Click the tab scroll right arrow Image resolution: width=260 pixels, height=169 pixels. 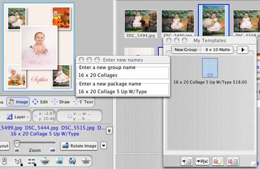[243, 50]
